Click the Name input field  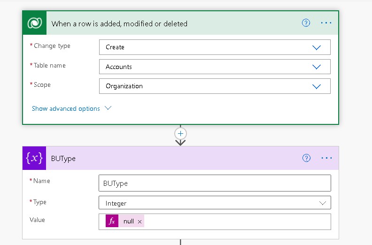[215, 183]
